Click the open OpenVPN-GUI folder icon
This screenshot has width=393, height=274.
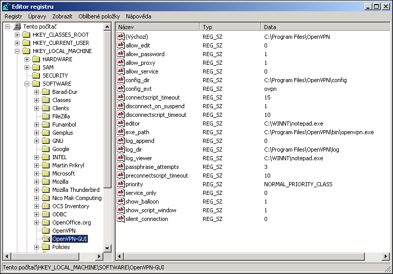[46, 239]
